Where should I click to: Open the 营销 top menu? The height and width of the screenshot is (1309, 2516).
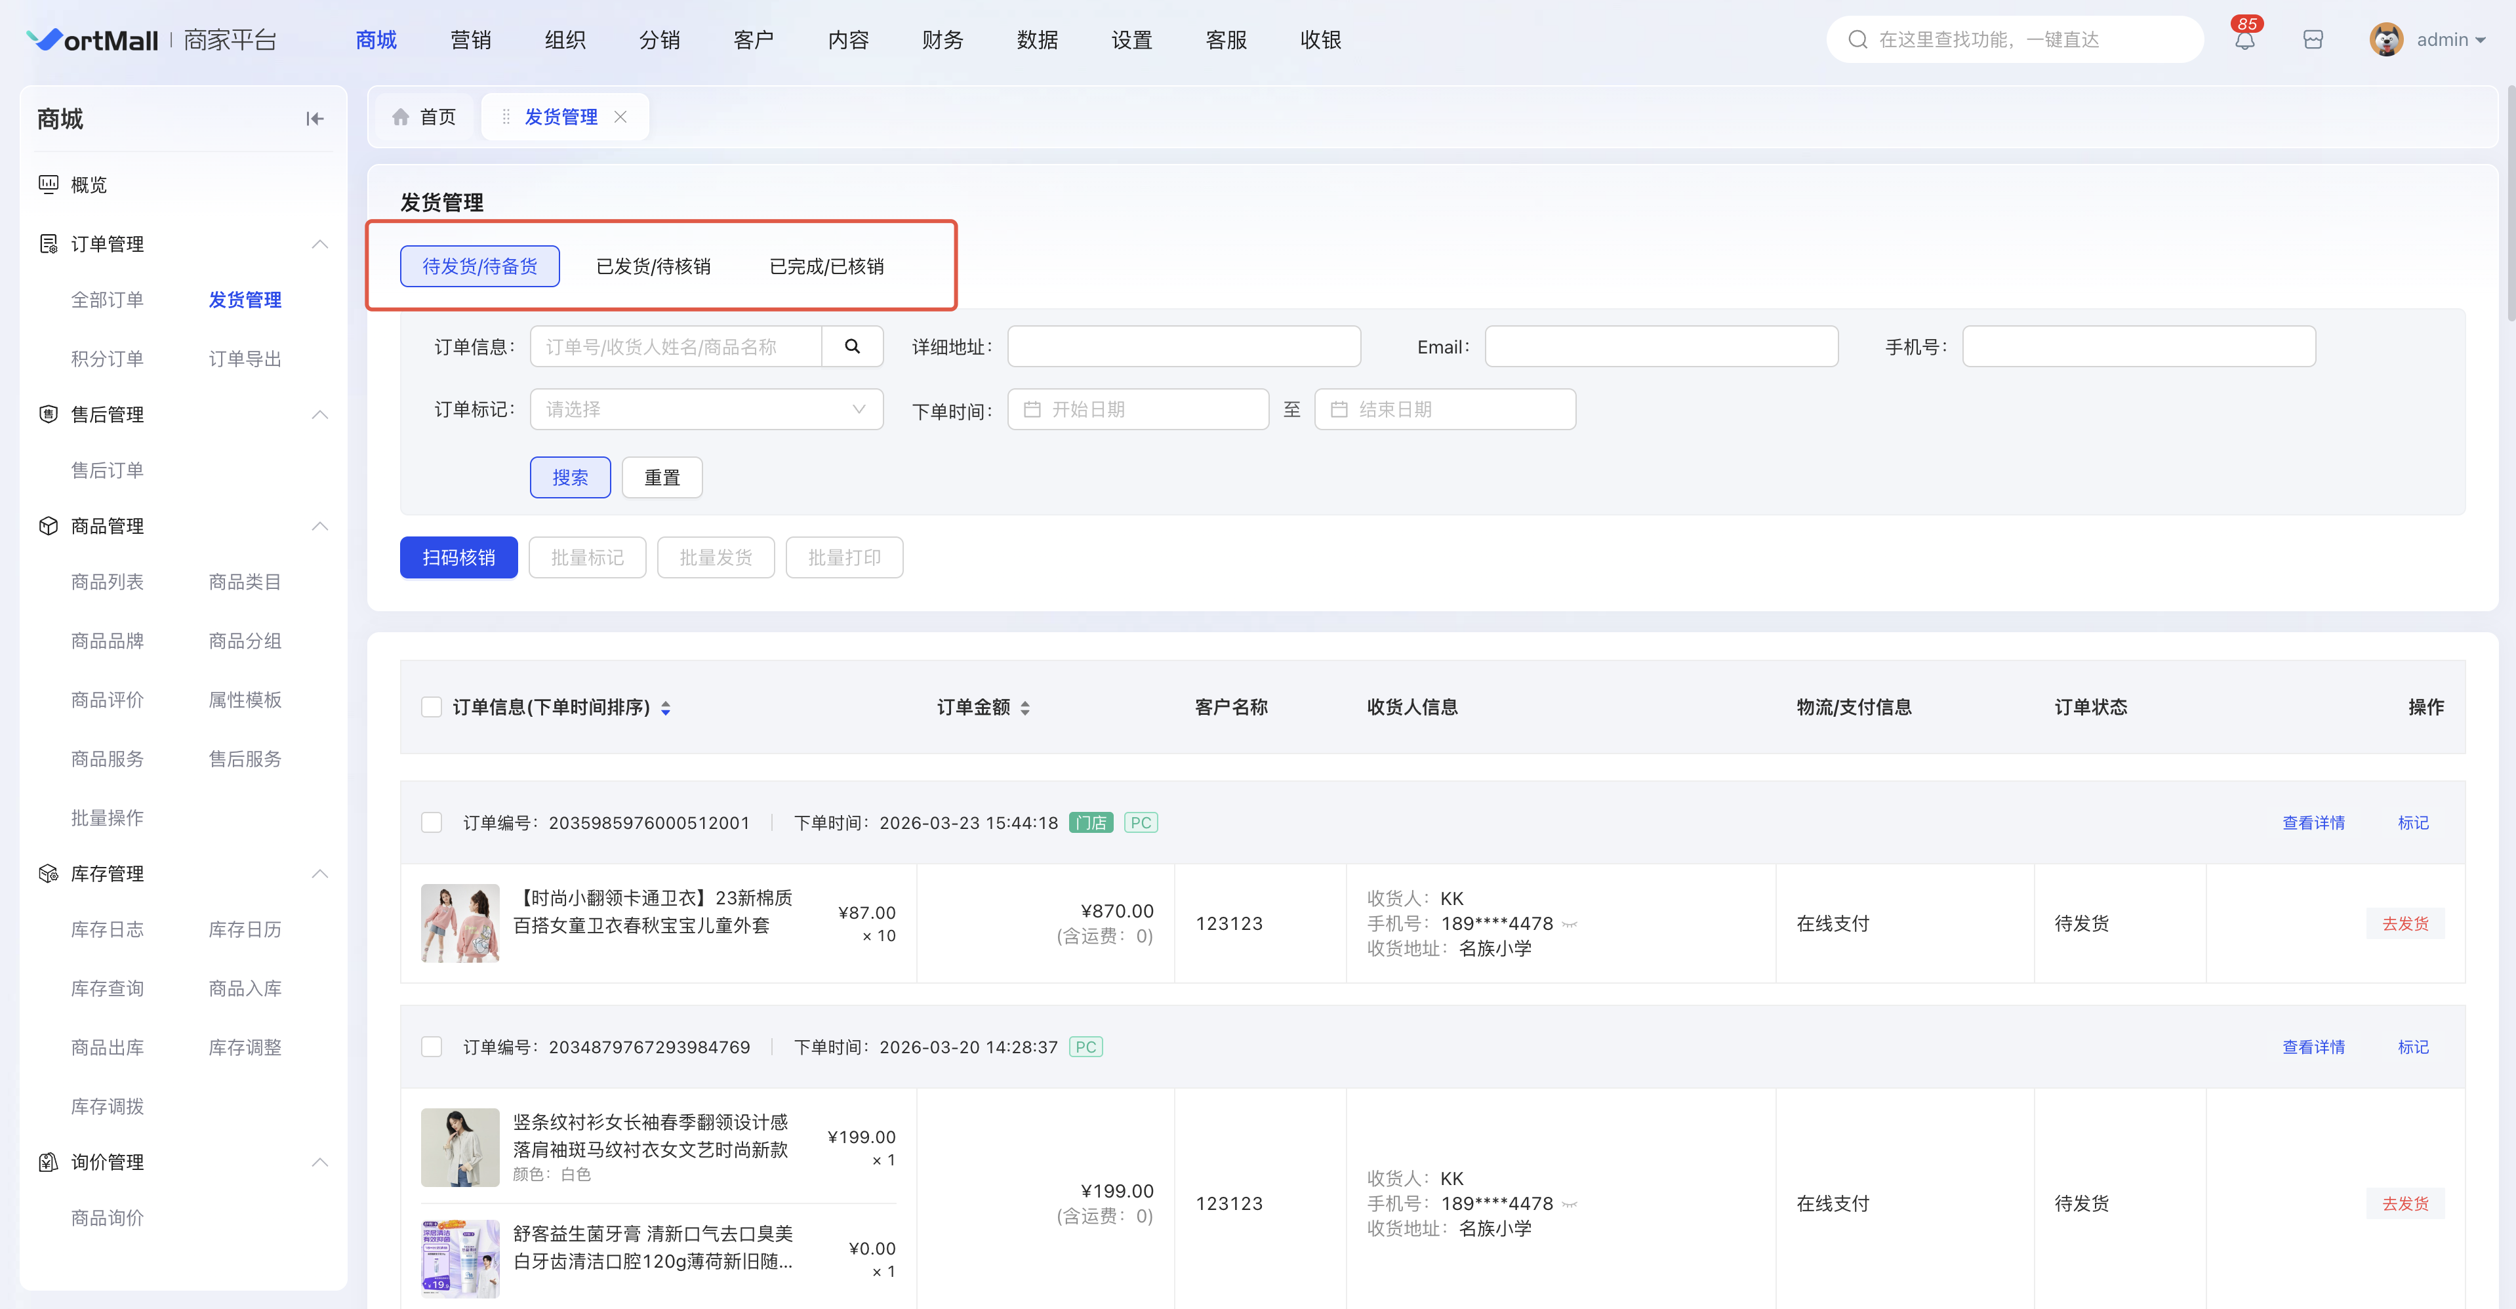pyautogui.click(x=470, y=40)
